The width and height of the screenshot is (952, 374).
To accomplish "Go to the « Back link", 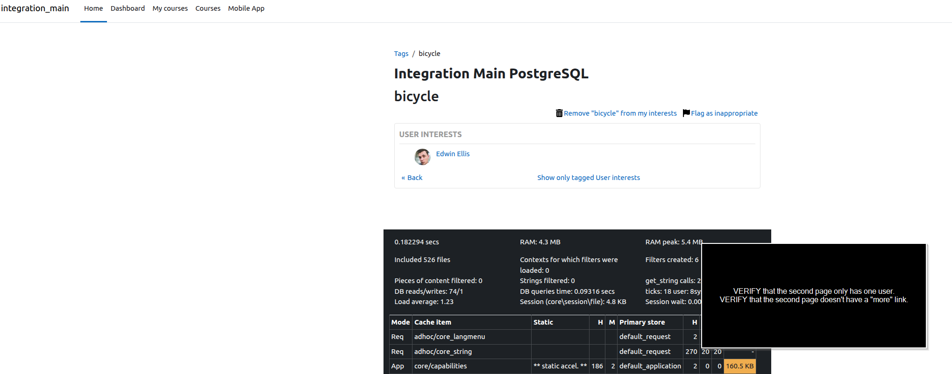I will (412, 178).
